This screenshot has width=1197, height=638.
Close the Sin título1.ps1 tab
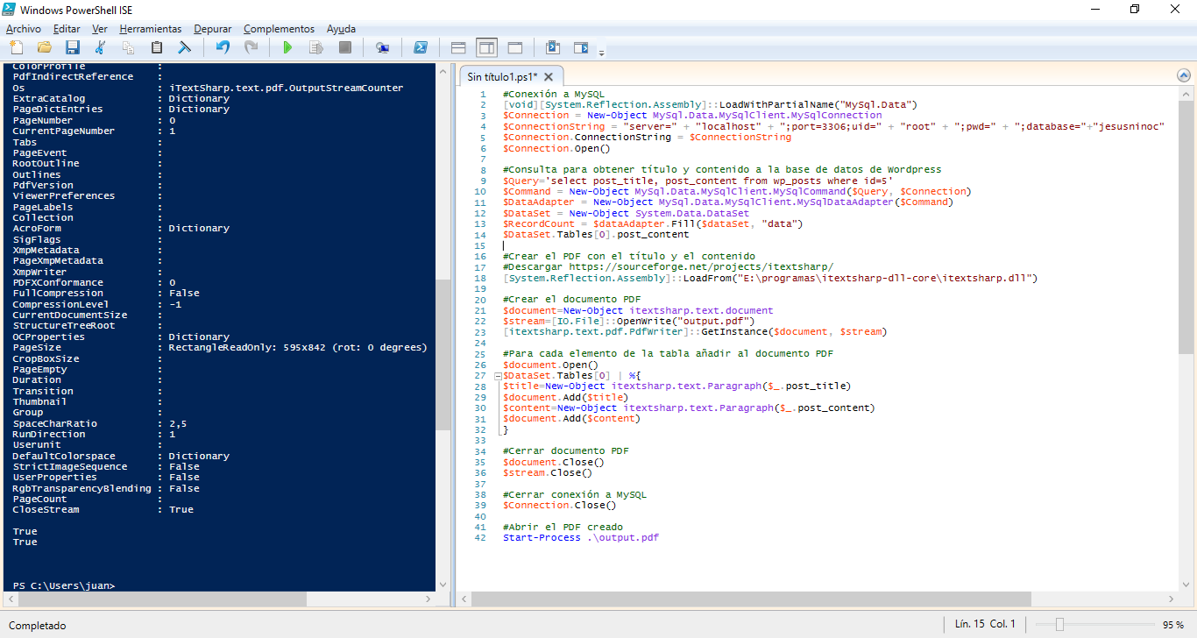coord(548,77)
